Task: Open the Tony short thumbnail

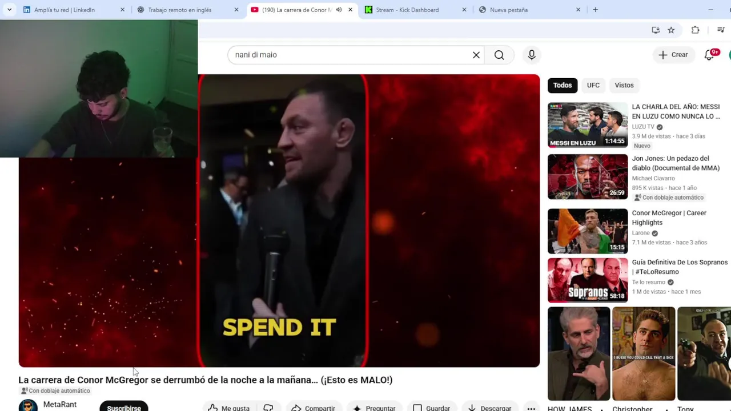Action: coord(704,353)
